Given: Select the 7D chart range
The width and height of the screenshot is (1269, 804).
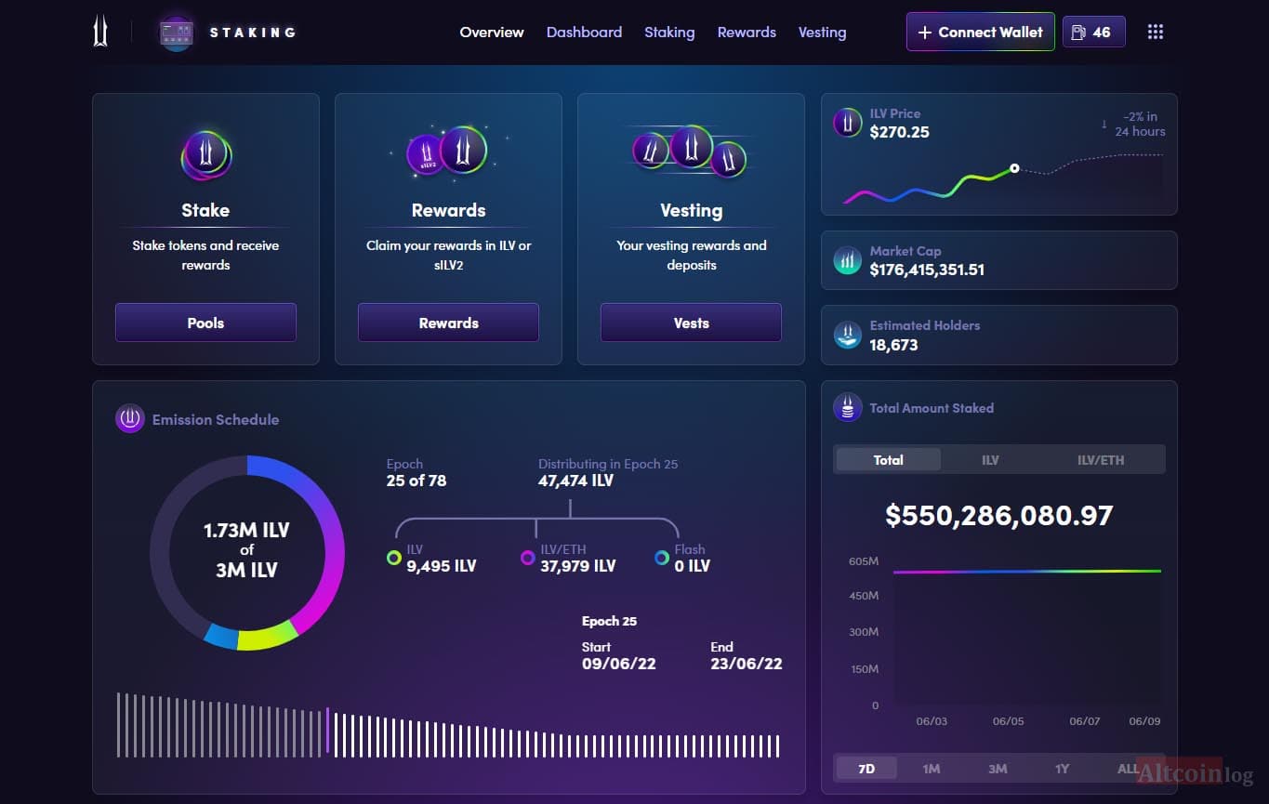Looking at the screenshot, I should 866,769.
